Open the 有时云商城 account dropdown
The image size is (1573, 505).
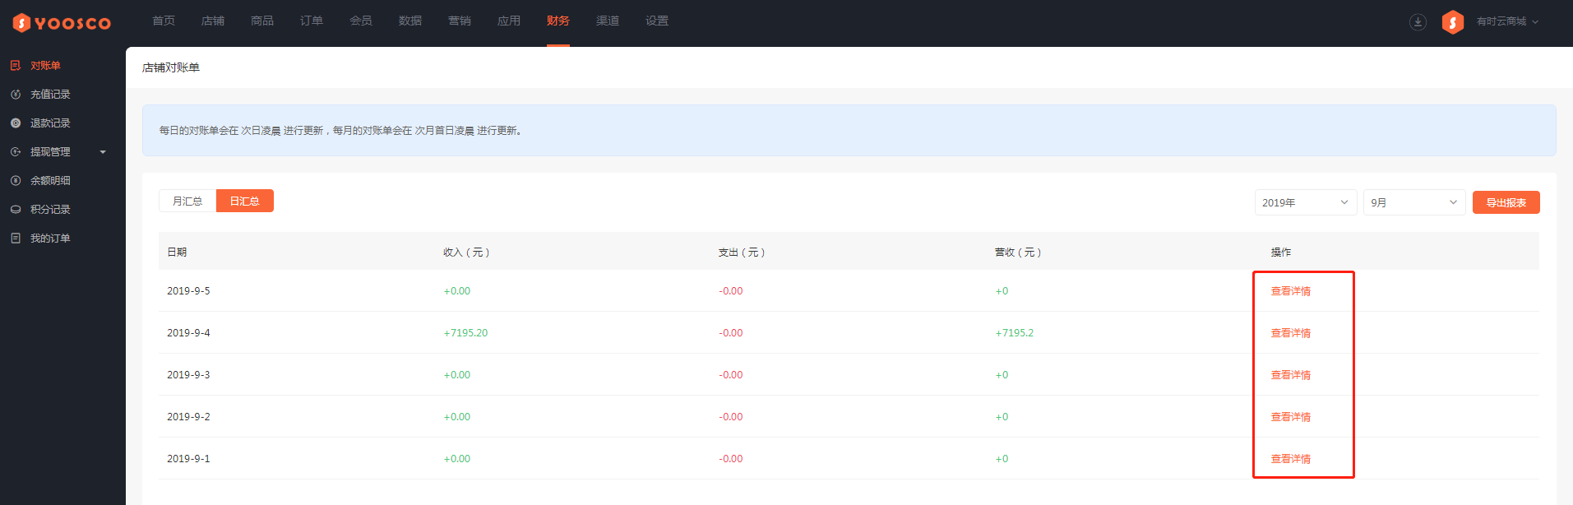coord(1507,22)
